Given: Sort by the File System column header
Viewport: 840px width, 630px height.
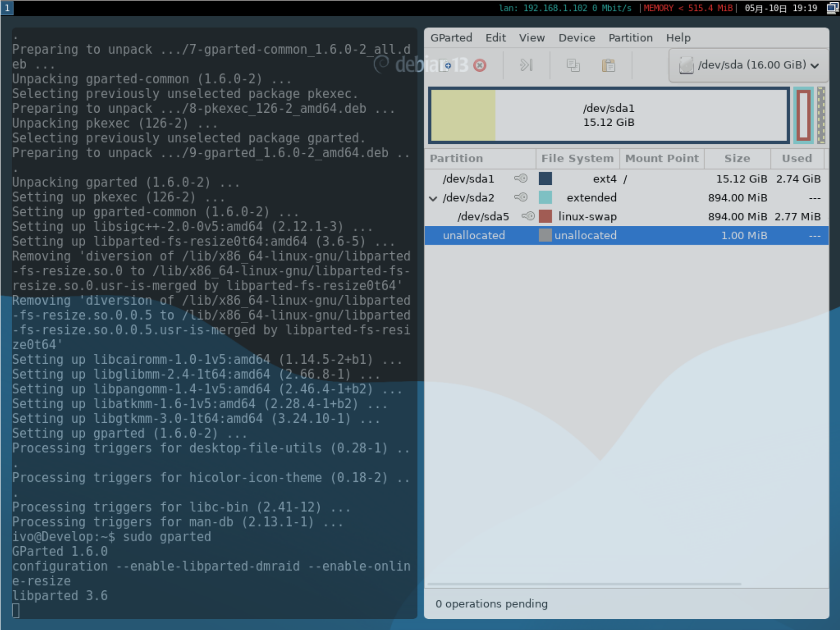Looking at the screenshot, I should coord(578,158).
